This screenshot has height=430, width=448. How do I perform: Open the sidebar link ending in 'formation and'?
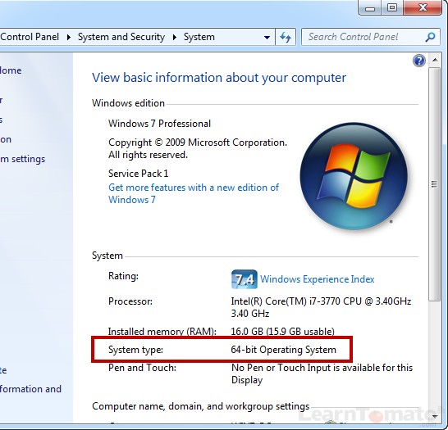[x=30, y=389]
